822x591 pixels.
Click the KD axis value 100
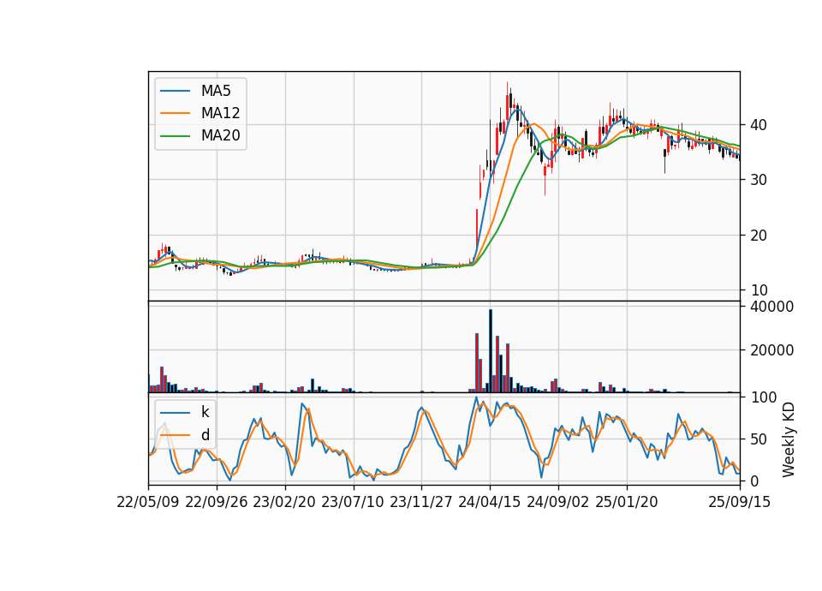763,397
